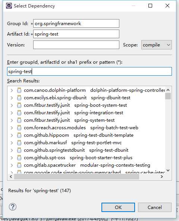Click jar icon beside com.gitlab.spacetrucker
The image size is (179, 221).
tap(19, 165)
